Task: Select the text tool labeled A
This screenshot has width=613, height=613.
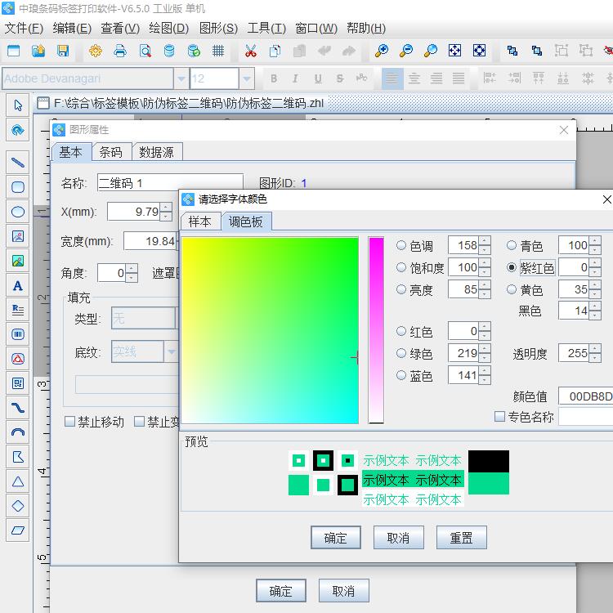Action: [18, 285]
